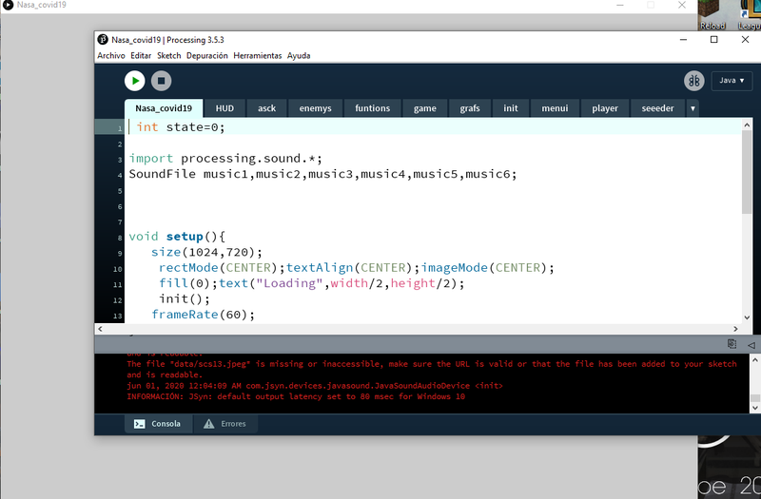The height and width of the screenshot is (499, 761).
Task: Open the Reload desktop shortcut
Action: click(712, 14)
